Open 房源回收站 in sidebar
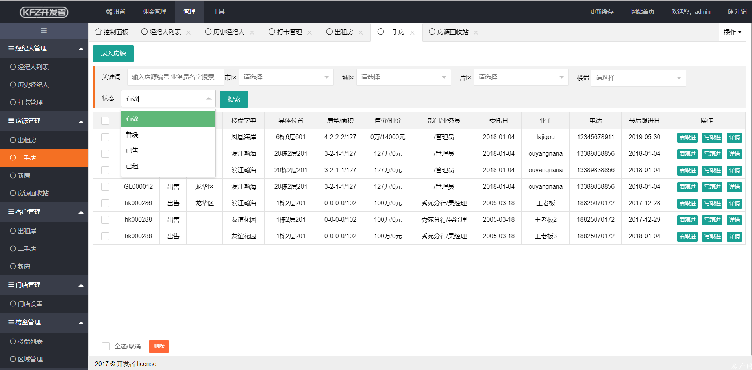 (x=44, y=193)
